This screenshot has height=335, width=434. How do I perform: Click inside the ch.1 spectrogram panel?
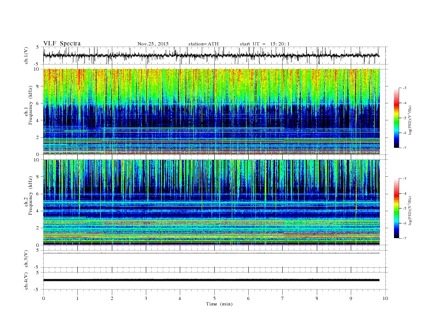coord(212,112)
